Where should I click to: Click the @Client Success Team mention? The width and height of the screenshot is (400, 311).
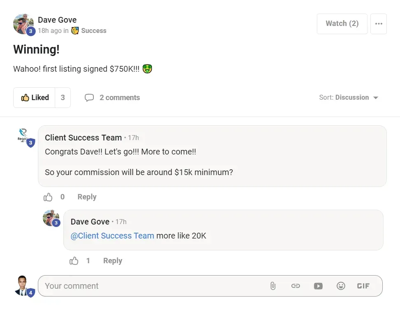coord(112,236)
